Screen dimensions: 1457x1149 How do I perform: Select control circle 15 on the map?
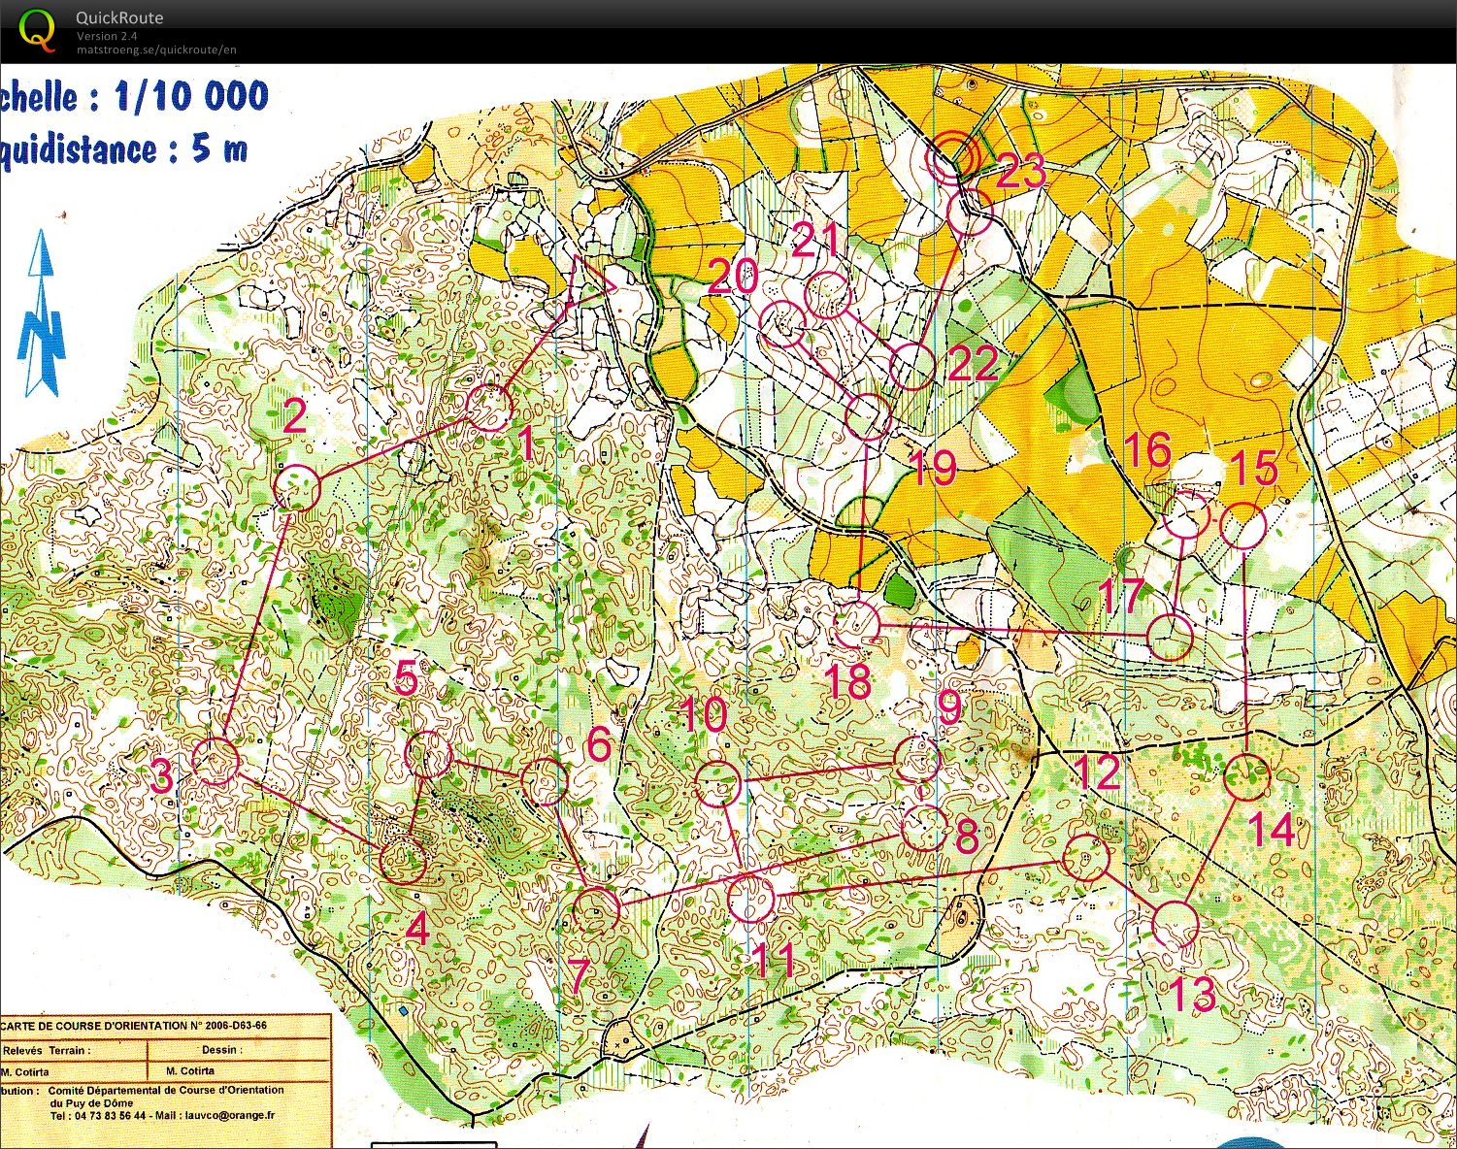1242,528
